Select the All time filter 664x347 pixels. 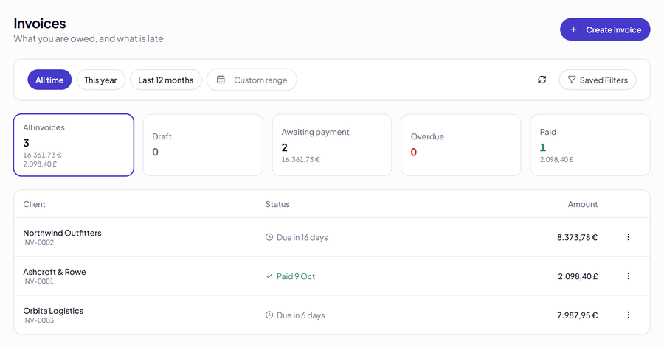point(49,80)
